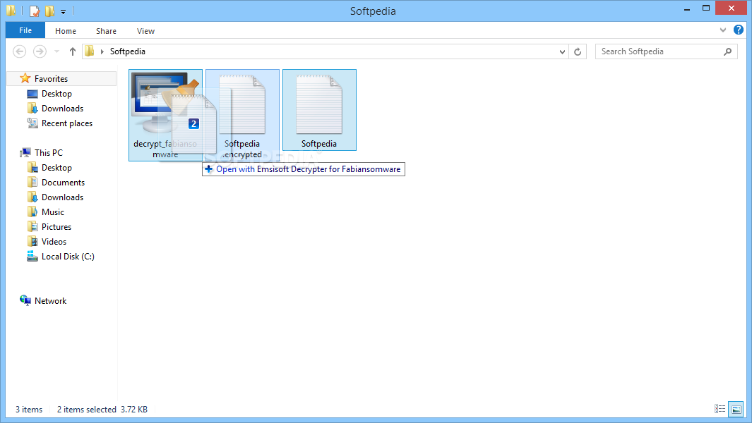Select This PC in navigation pane
This screenshot has width=752, height=423.
click(x=49, y=153)
